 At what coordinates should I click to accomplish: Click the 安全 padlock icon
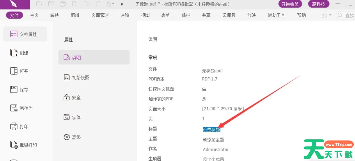66,98
